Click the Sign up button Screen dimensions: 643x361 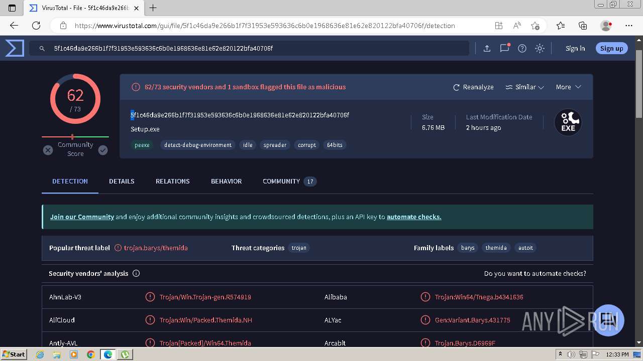[611, 48]
